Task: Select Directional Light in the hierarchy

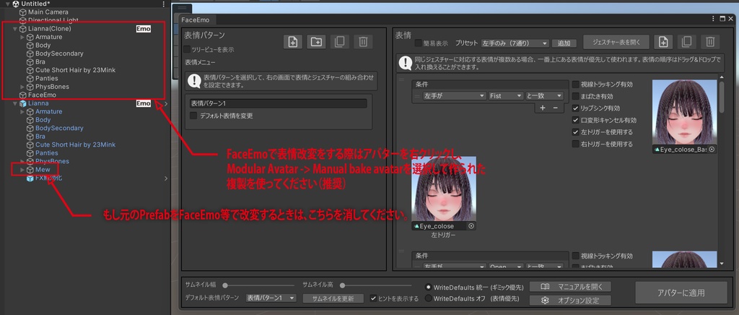Action: pyautogui.click(x=53, y=20)
